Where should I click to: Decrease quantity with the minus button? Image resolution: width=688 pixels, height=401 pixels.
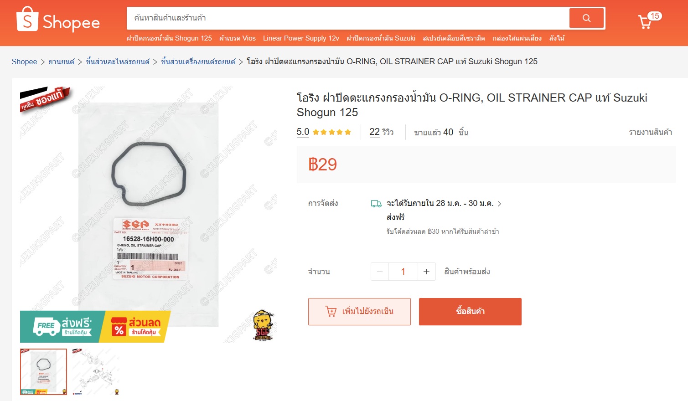[x=380, y=272]
